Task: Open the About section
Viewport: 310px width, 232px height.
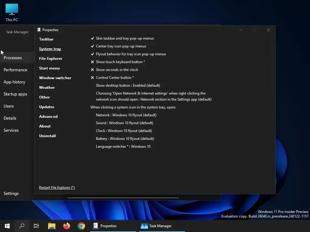Action: (45, 126)
